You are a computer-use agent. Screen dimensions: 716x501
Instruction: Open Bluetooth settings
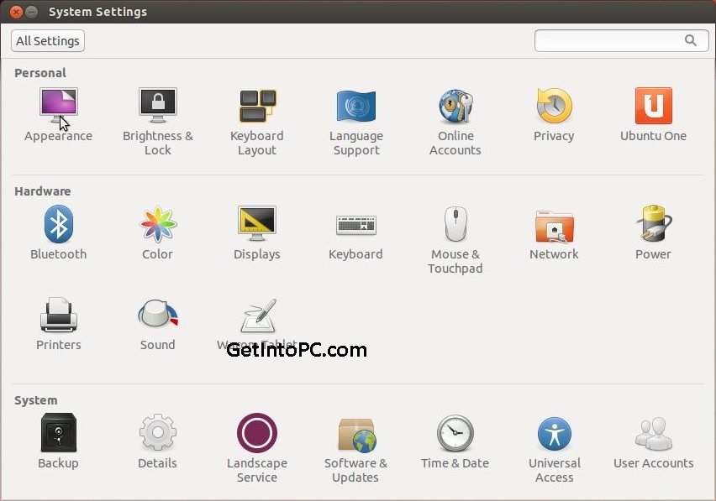(58, 223)
